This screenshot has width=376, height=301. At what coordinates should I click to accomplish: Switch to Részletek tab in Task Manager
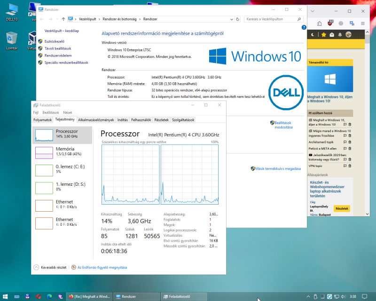[x=161, y=120]
